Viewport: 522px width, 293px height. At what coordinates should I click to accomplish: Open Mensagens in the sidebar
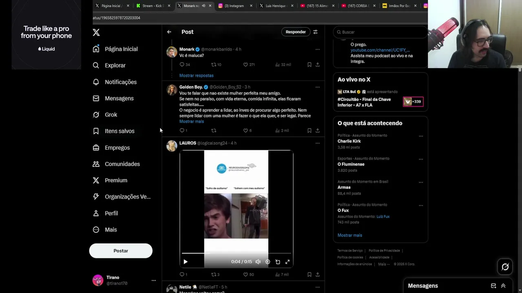(113, 98)
